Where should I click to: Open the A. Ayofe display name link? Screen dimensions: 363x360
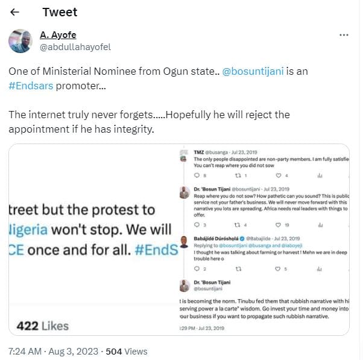(x=58, y=35)
